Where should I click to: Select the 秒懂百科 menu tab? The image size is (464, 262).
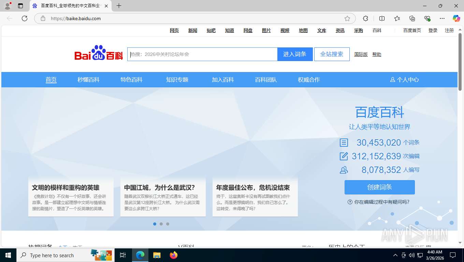(x=88, y=79)
